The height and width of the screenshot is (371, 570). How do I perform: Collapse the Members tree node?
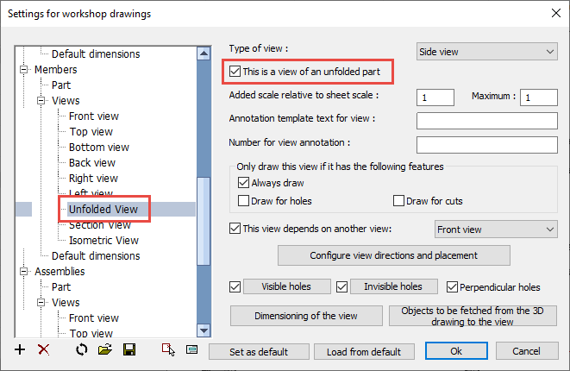click(x=24, y=70)
